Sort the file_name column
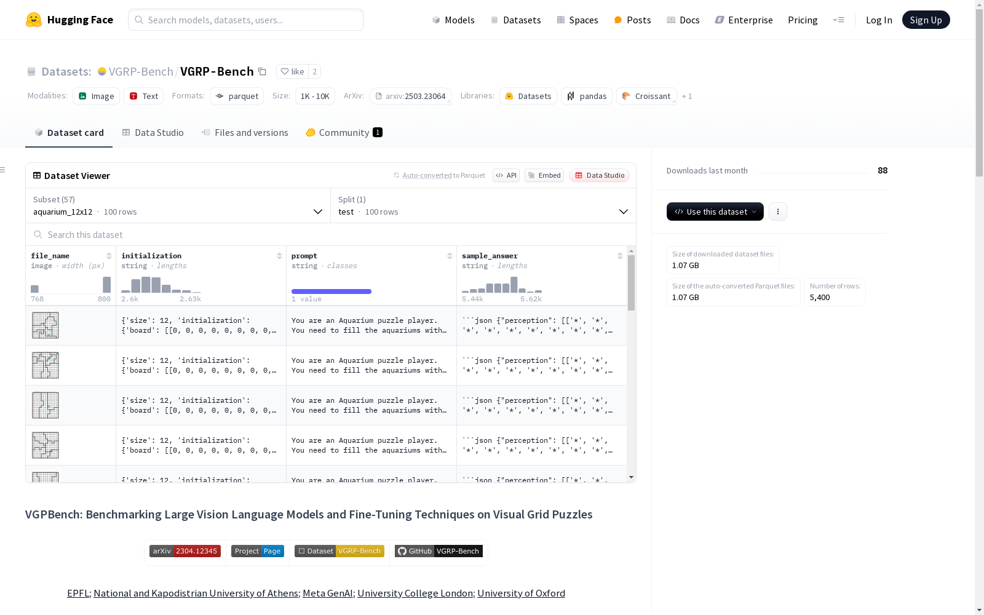Screen dimensions: 984x615 tap(109, 256)
